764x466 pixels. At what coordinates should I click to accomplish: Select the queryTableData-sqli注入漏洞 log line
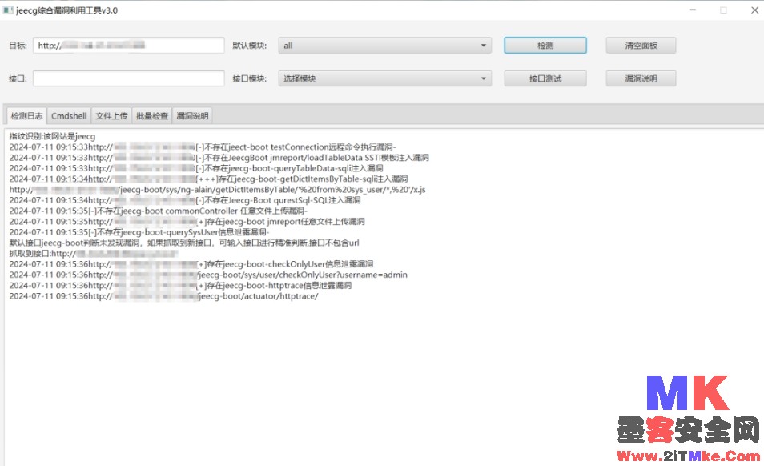coord(196,168)
